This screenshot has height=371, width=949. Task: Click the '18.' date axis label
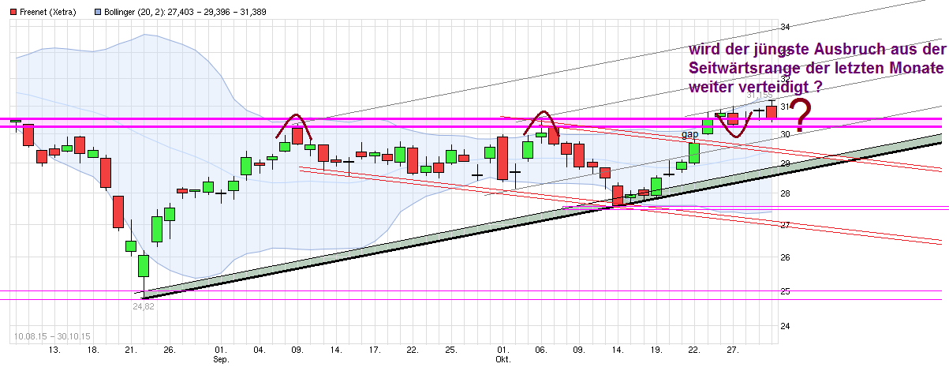[92, 350]
